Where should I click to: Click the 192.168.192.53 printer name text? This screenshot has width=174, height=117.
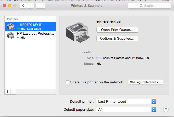point(109,22)
